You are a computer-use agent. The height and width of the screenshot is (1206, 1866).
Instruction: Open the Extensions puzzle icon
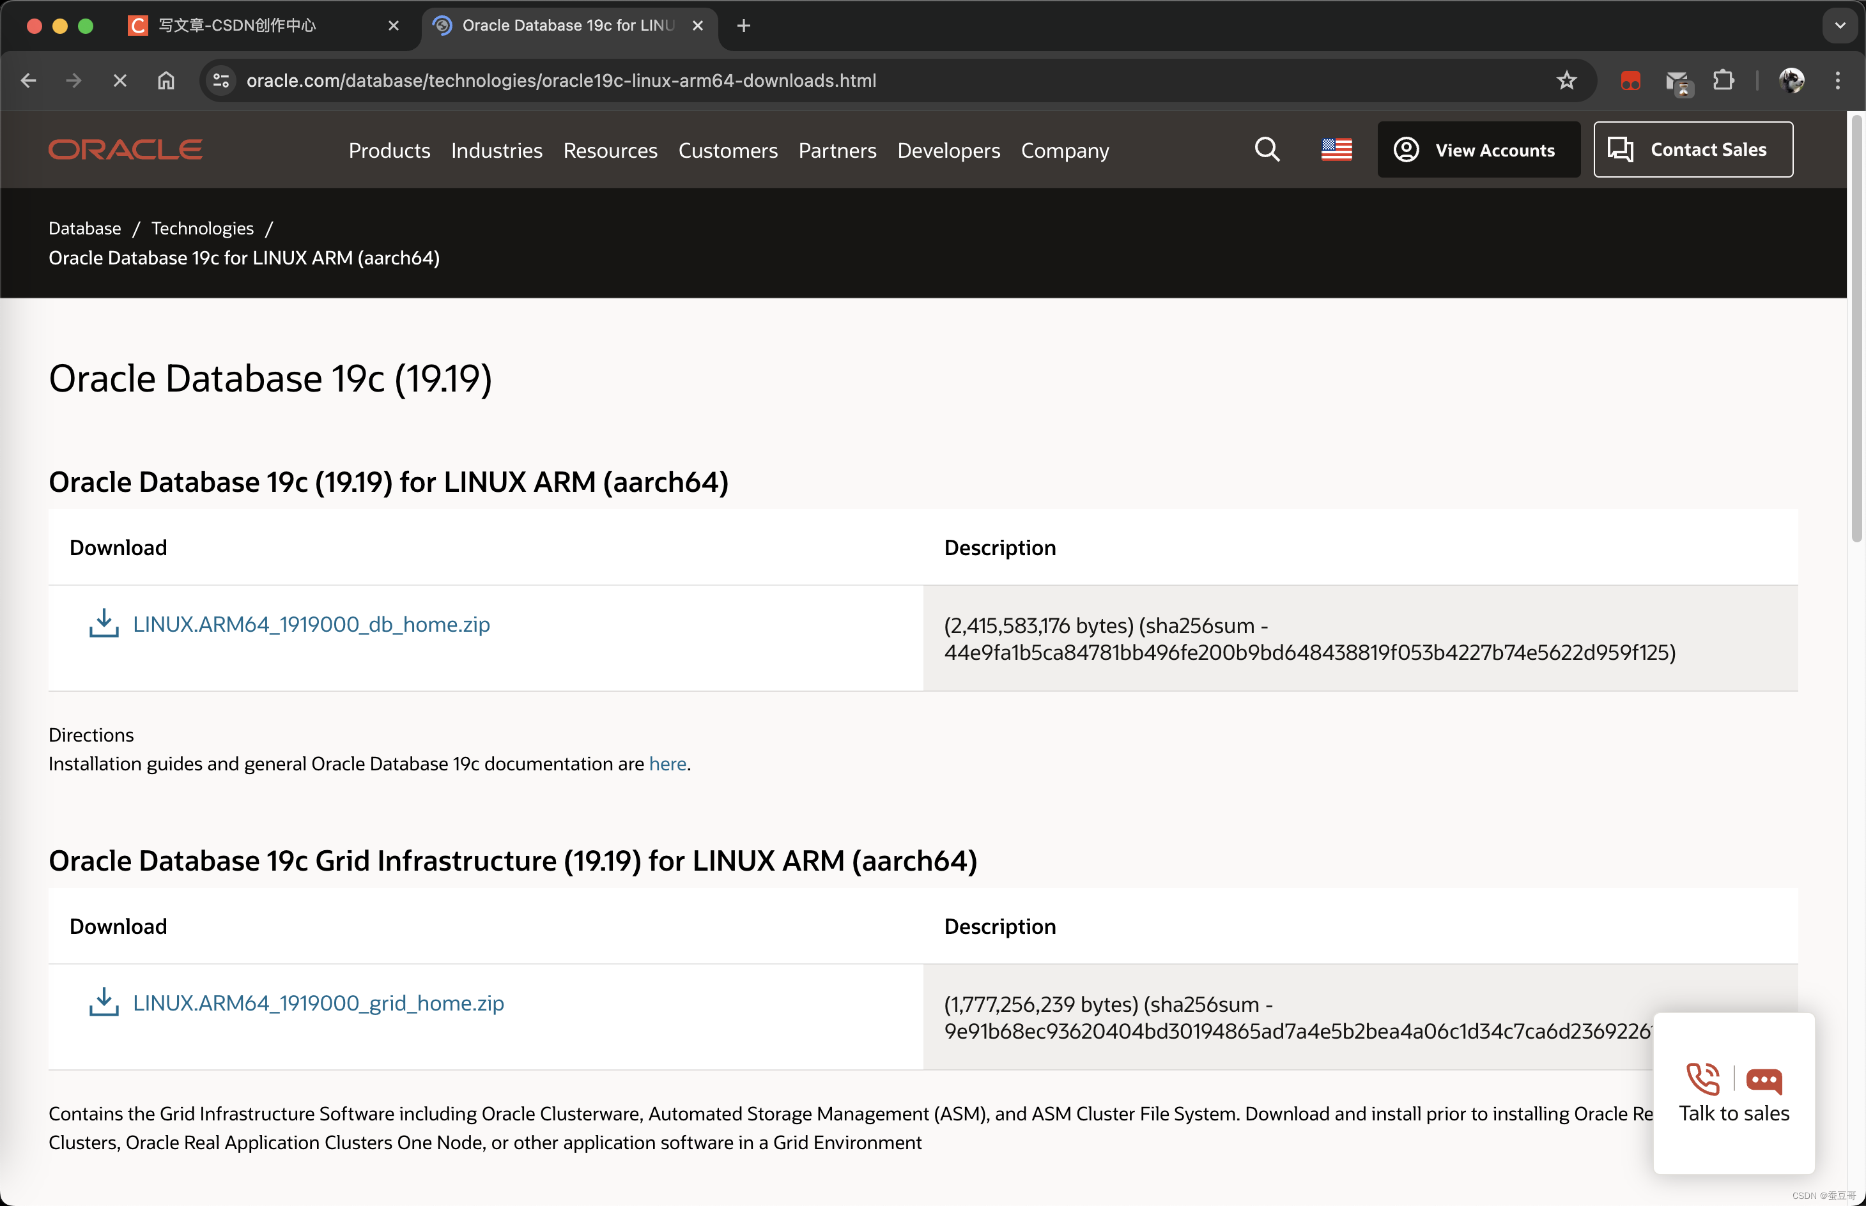coord(1723,80)
